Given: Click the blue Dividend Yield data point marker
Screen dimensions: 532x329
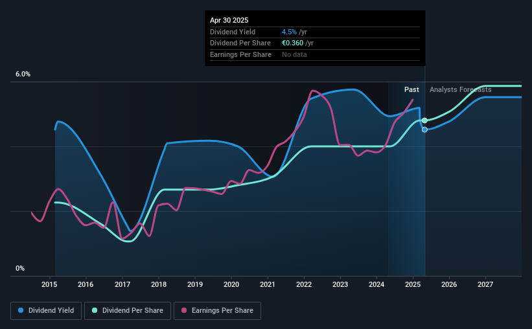Looking at the screenshot, I should coord(424,130).
